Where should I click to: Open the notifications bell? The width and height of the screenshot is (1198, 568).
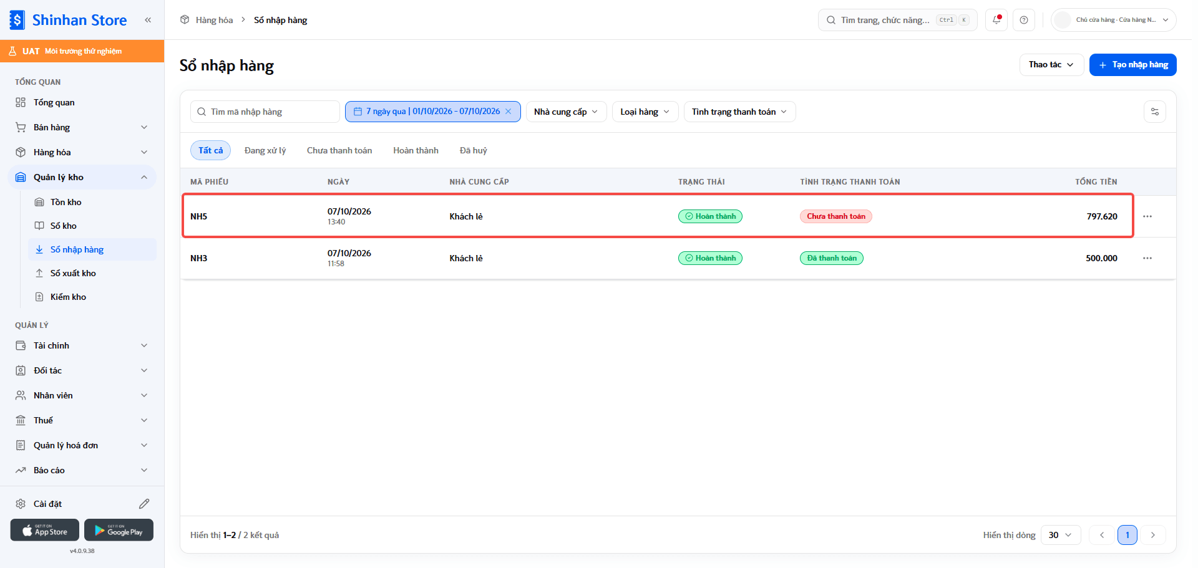coord(996,20)
